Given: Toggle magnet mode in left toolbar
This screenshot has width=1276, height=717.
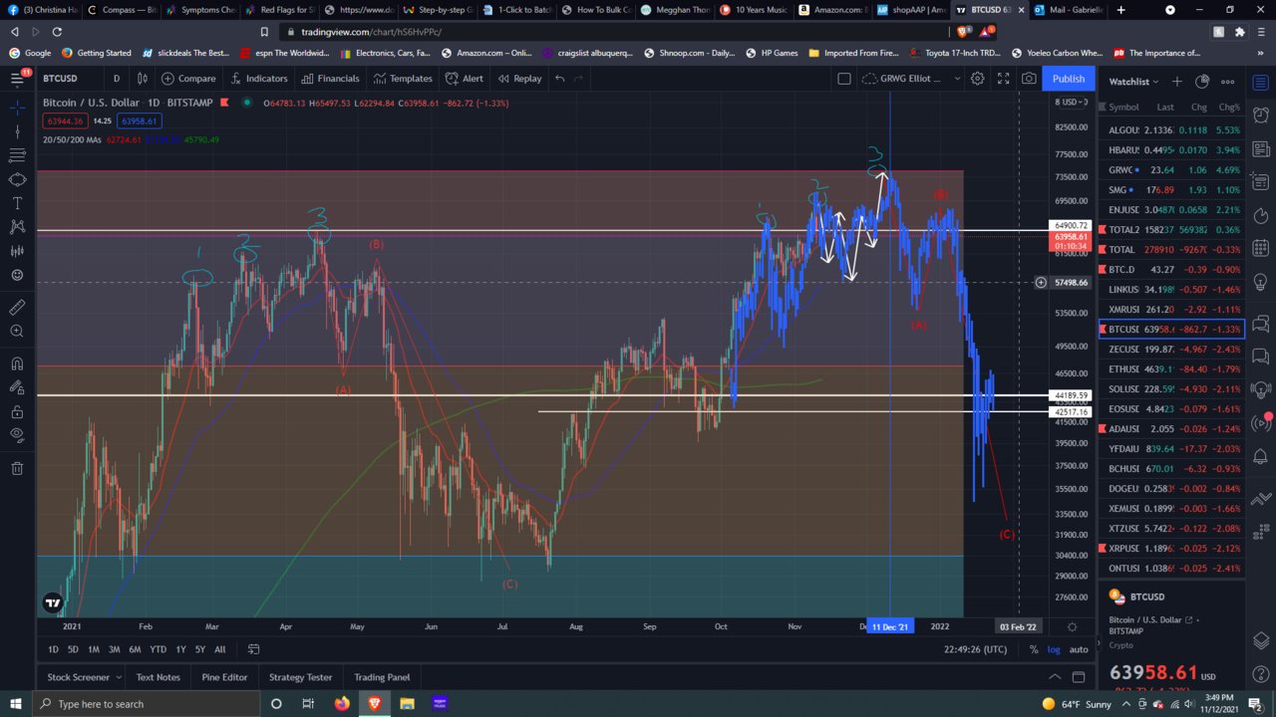Looking at the screenshot, I should [17, 363].
